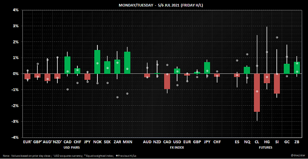Select the NZD' axis label under USD Pairs
308x159 pixels.
pos(57,142)
